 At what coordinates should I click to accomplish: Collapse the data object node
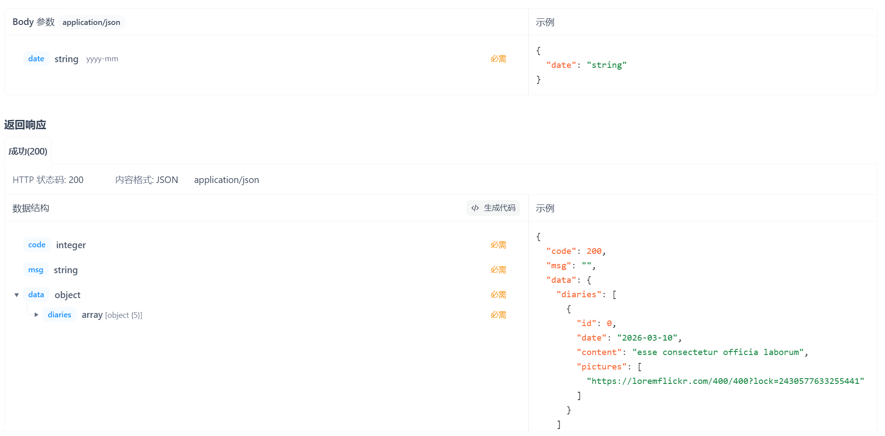pos(17,295)
